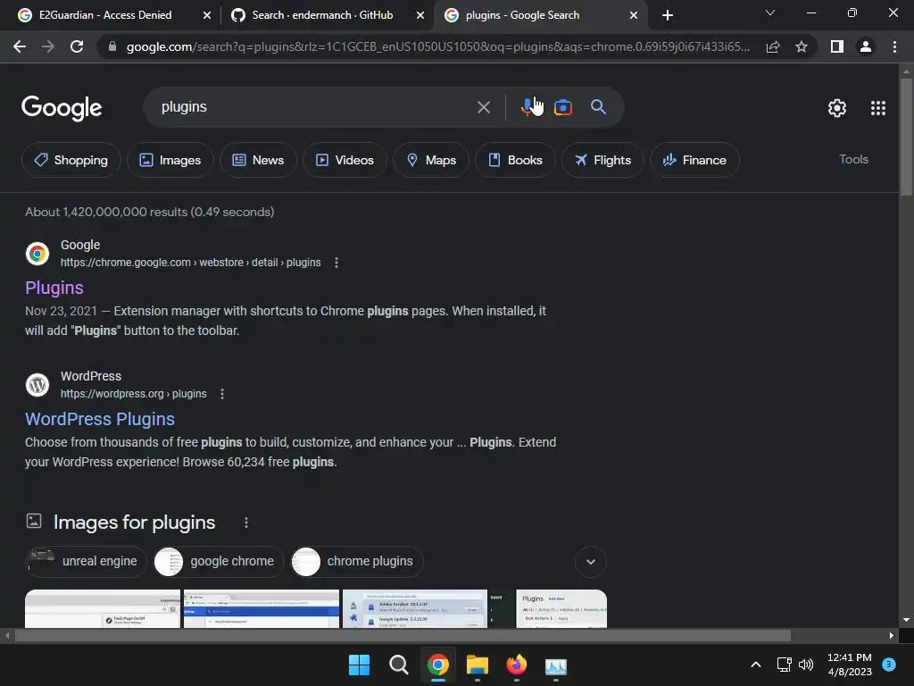Submit the search with the magnifier icon
The width and height of the screenshot is (914, 686).
[598, 107]
